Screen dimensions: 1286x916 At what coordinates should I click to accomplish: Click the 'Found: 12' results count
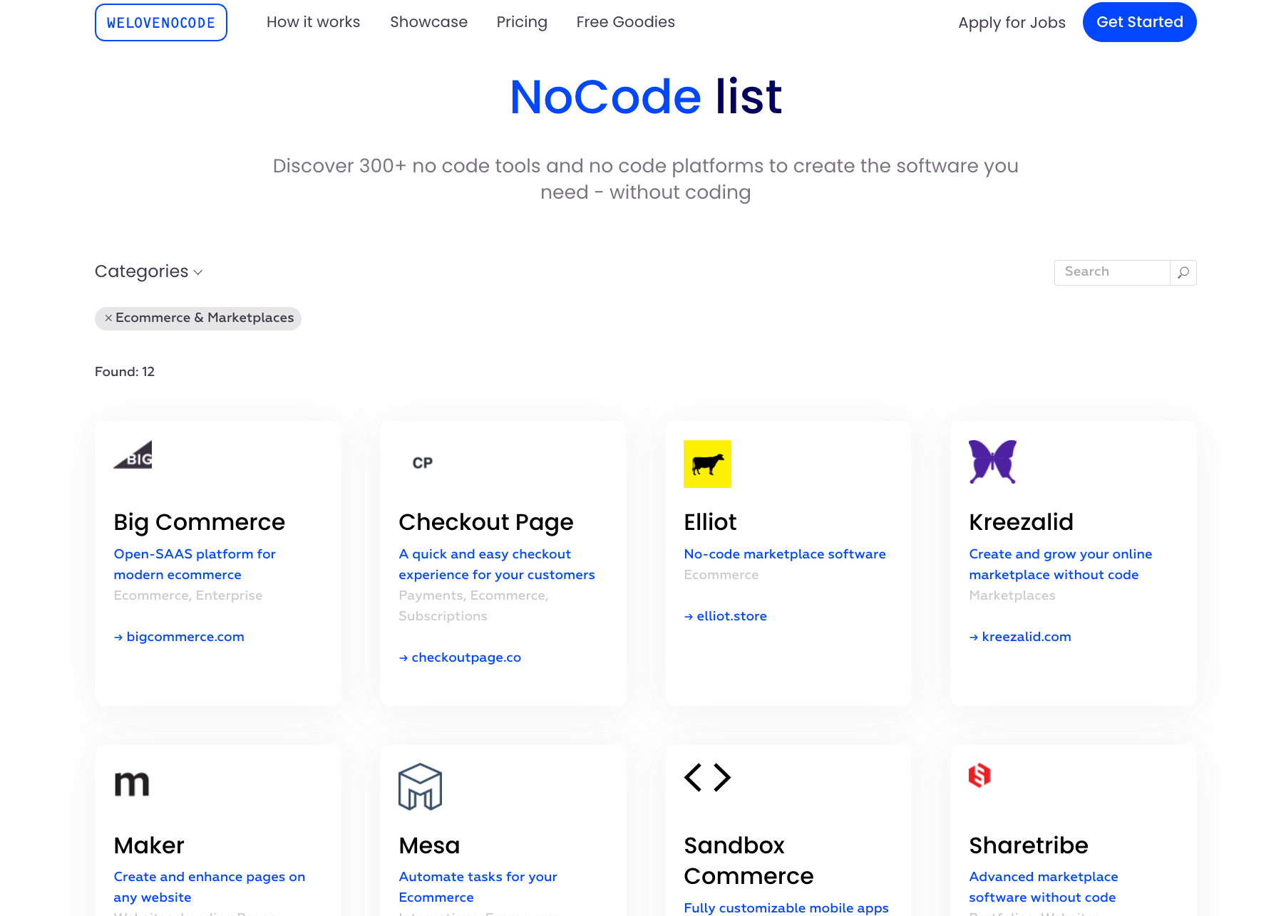pyautogui.click(x=125, y=372)
